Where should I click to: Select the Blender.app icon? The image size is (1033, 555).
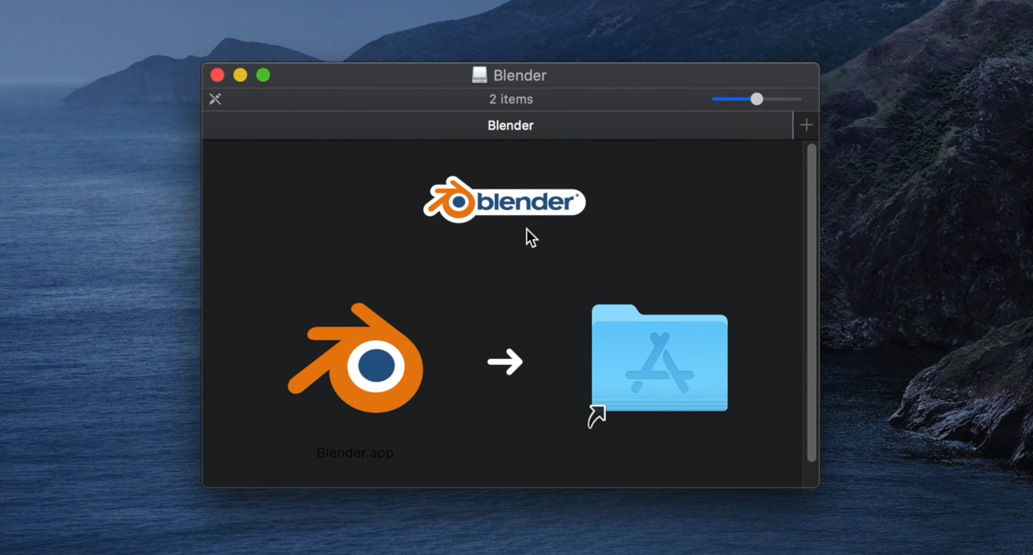[x=356, y=358]
